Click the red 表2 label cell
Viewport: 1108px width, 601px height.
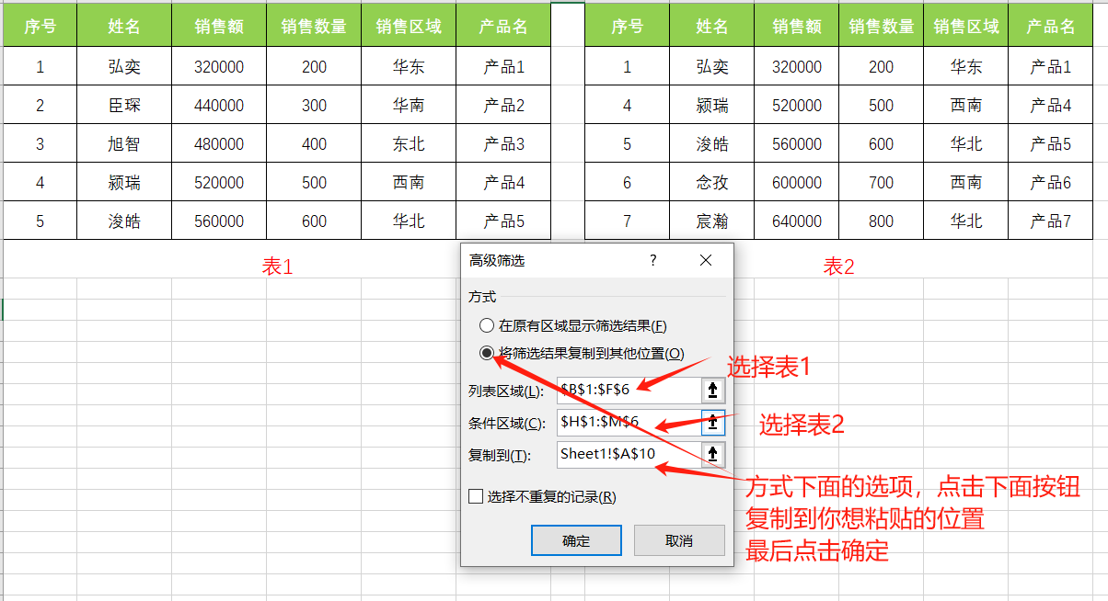(838, 266)
